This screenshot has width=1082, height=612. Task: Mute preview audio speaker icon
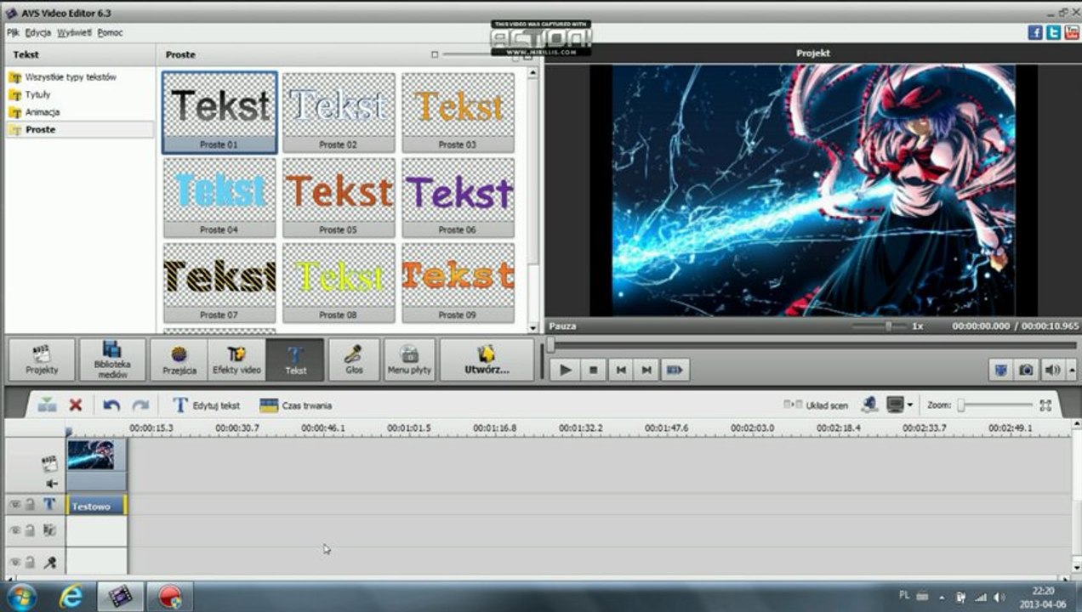coord(1053,370)
